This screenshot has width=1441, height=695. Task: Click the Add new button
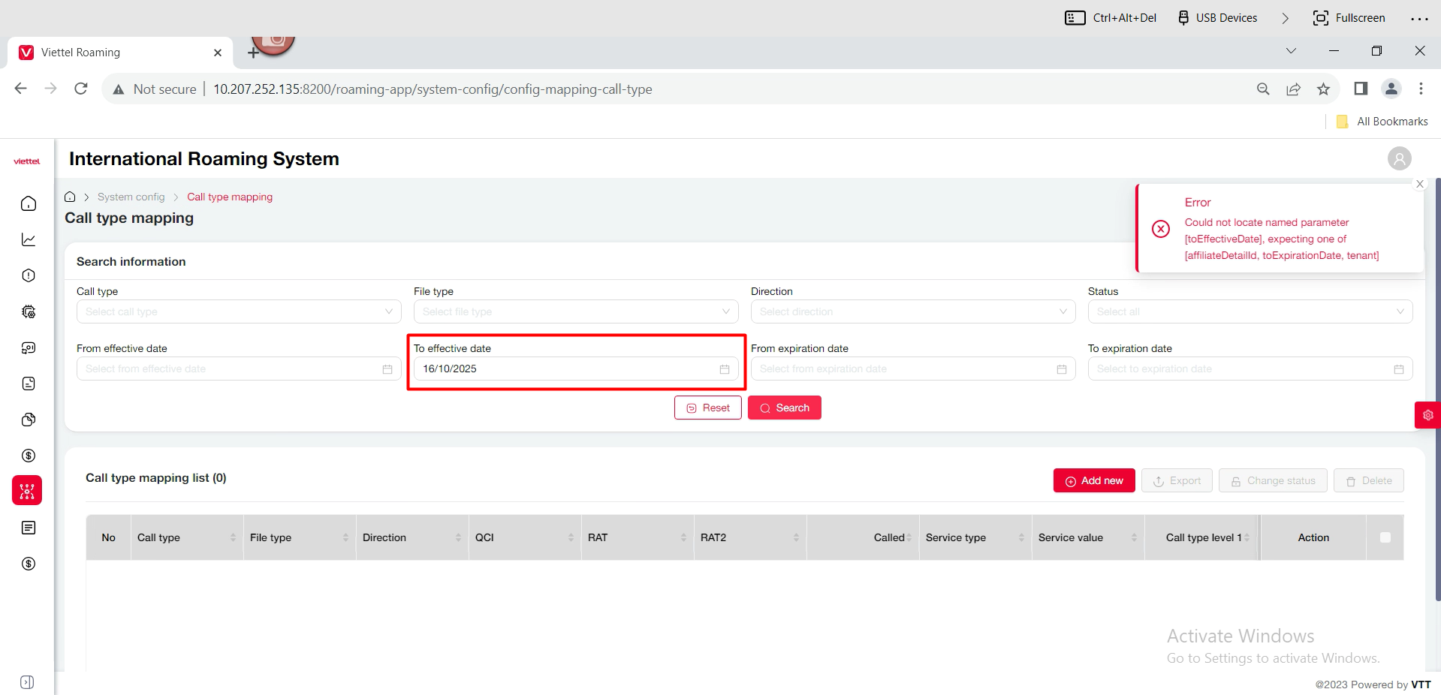coord(1093,481)
